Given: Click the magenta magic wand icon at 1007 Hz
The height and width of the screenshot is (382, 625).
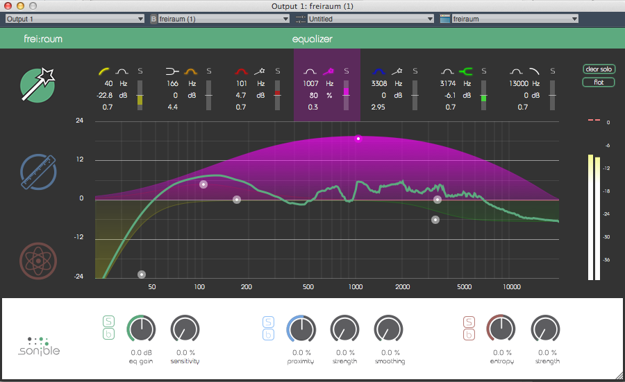Looking at the screenshot, I should pyautogui.click(x=328, y=71).
